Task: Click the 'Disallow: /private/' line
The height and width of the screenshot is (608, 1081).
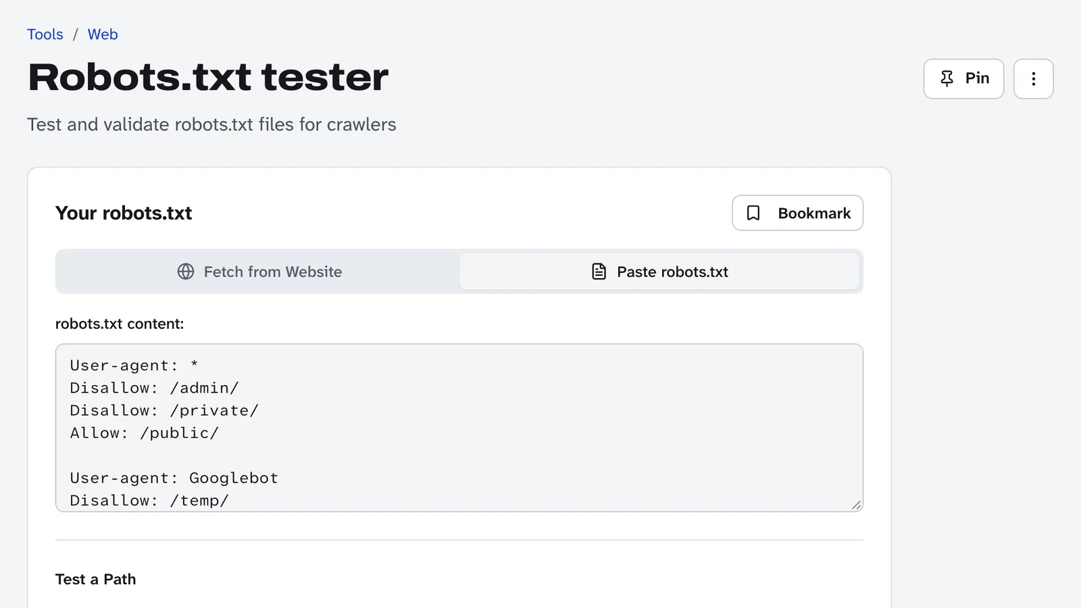Action: [164, 410]
